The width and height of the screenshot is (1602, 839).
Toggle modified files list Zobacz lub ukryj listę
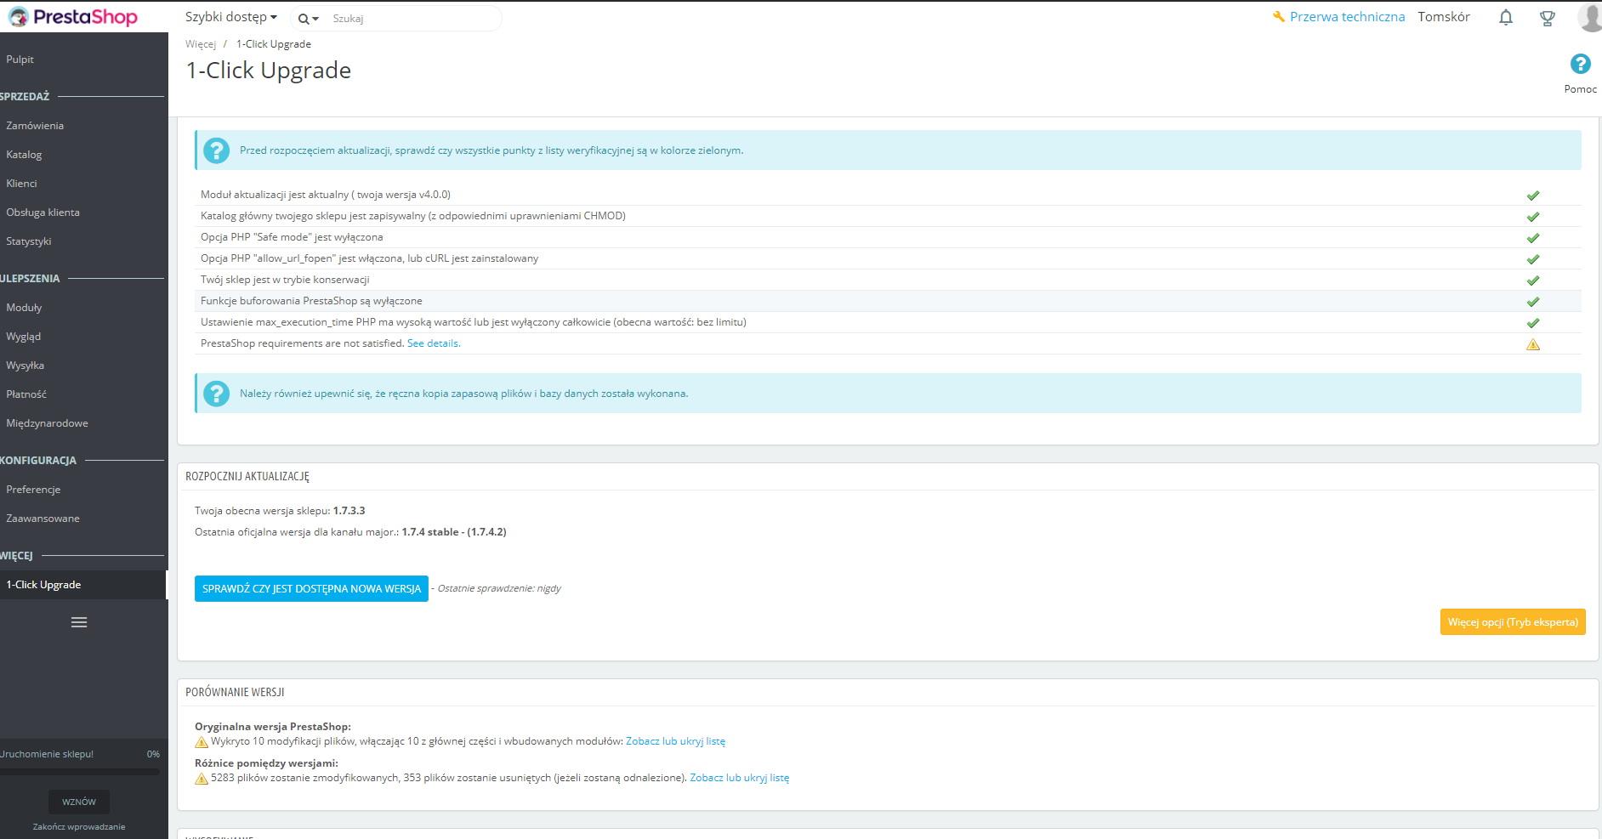(x=675, y=741)
